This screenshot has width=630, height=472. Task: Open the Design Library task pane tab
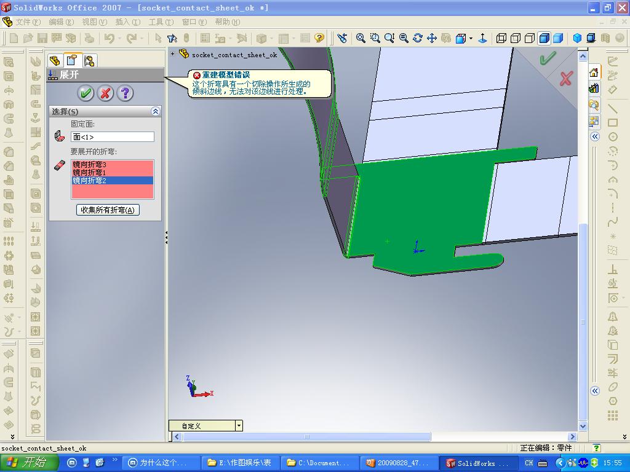[594, 88]
